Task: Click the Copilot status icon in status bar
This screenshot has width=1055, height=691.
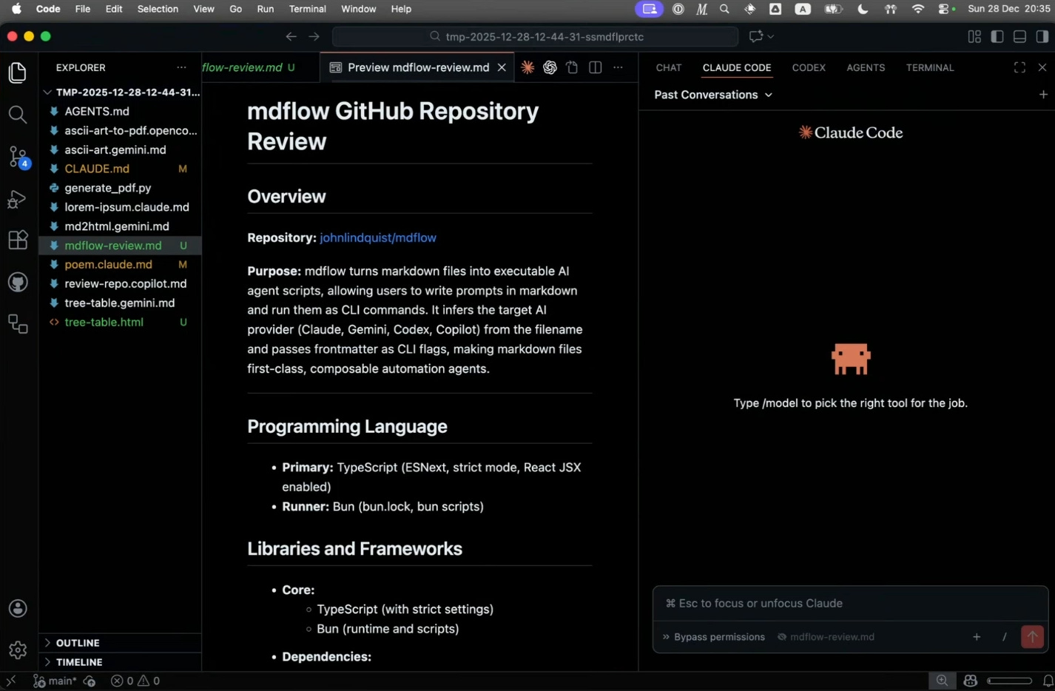Action: tap(971, 681)
